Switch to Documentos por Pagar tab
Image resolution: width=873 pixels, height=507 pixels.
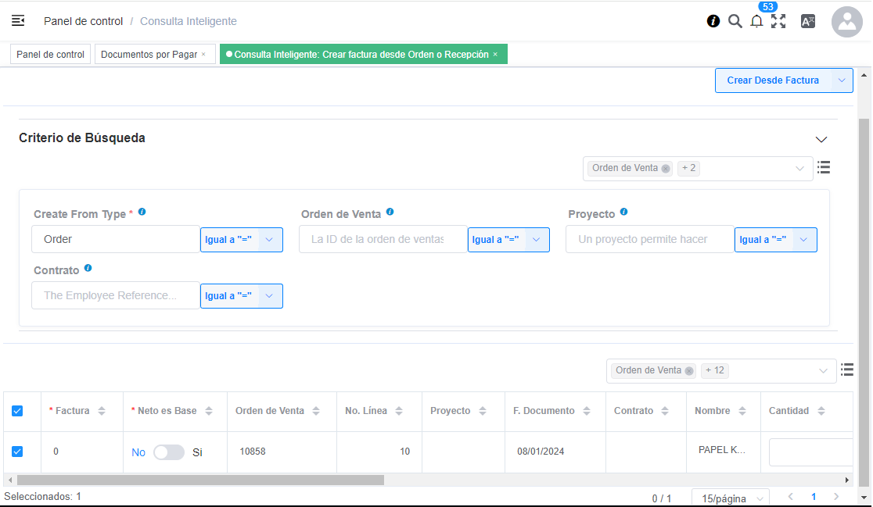149,55
